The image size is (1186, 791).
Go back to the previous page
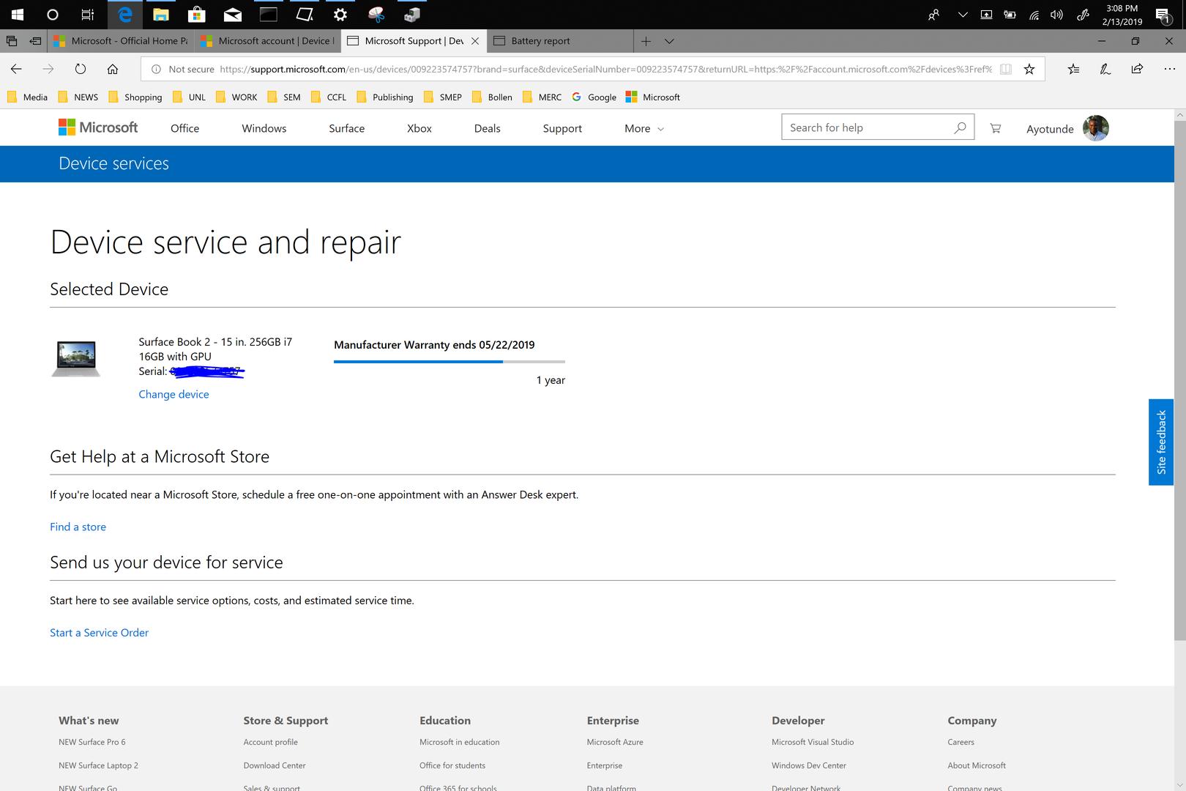(x=16, y=69)
